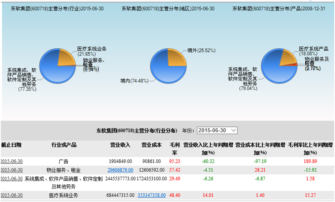This screenshot has width=335, height=202.
Task: Click the 营业收入 column header
Action: tap(120, 145)
